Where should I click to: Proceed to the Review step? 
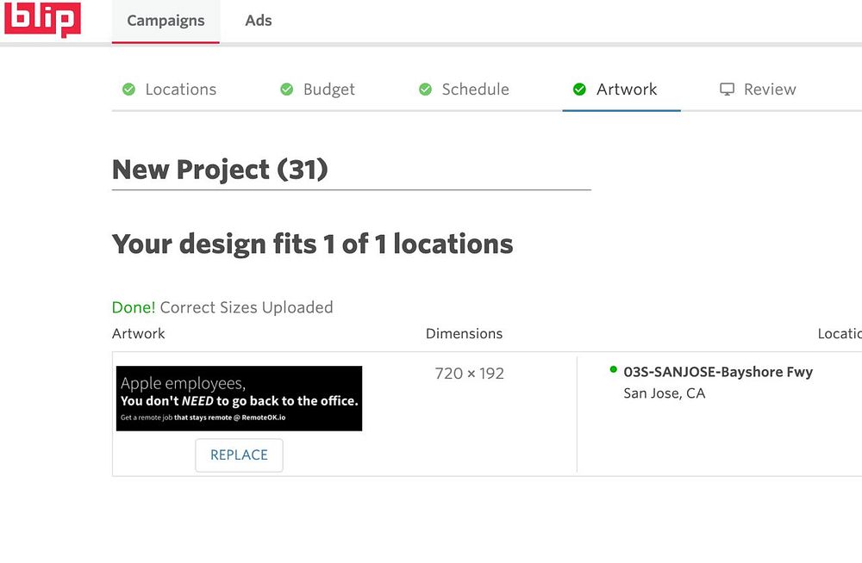(x=770, y=90)
